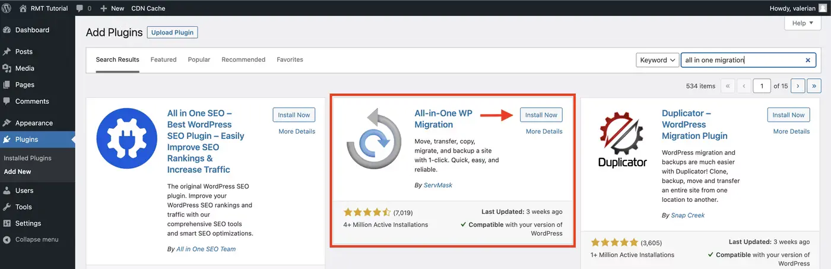Open Posts via the pushpin icon
This screenshot has height=269, width=831.
tap(7, 52)
